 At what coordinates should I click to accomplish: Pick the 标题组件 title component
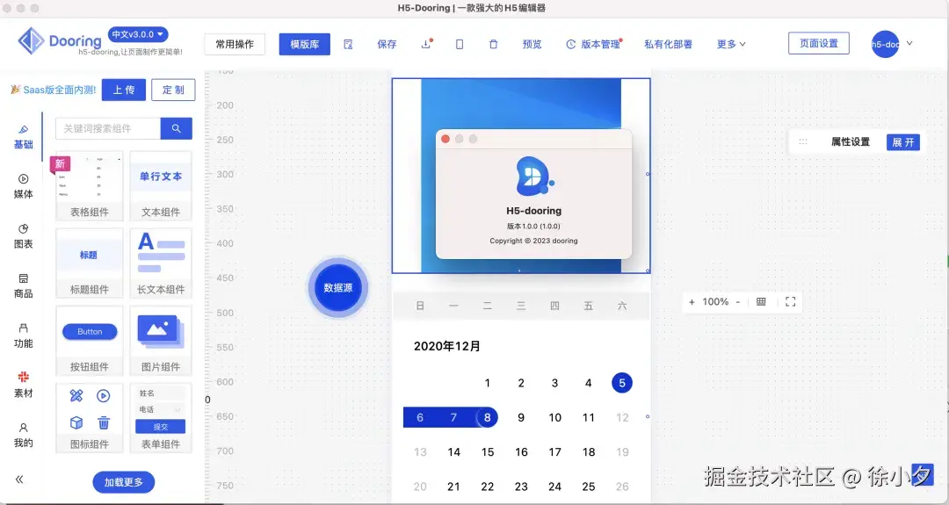[90, 263]
